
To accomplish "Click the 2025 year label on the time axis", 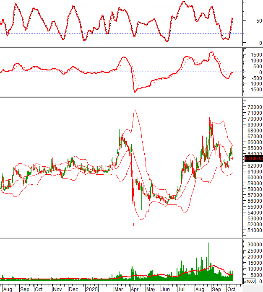I will tap(91, 289).
